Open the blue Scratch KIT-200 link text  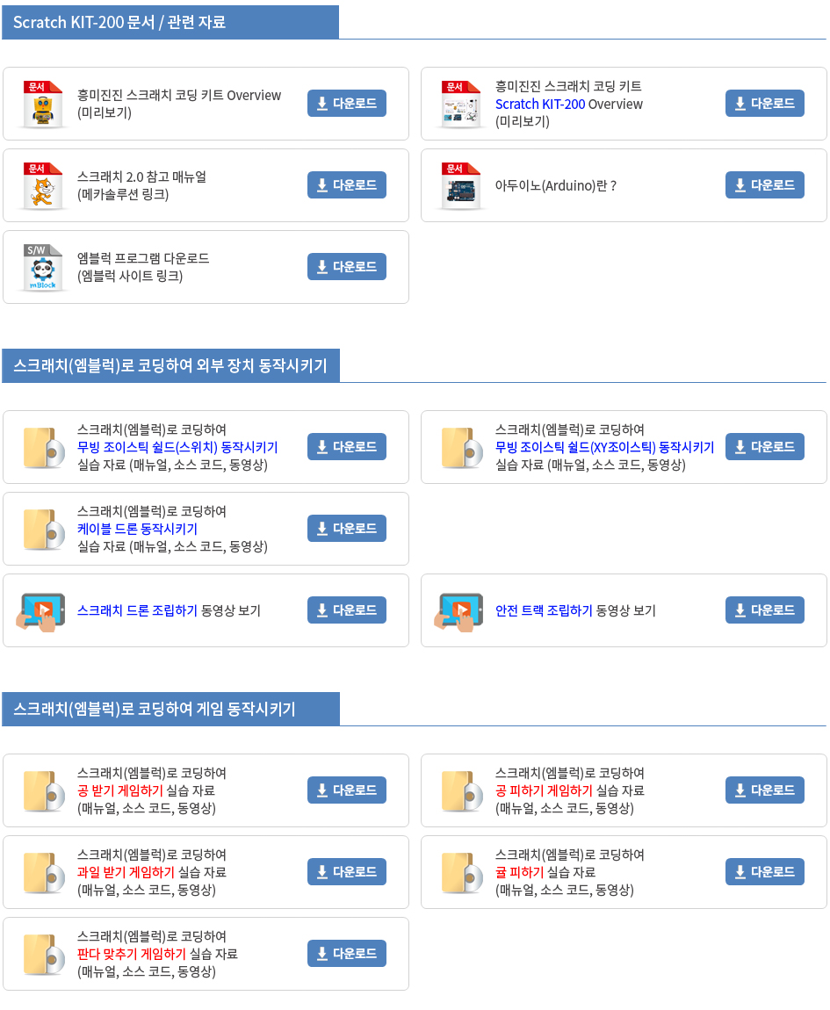[x=540, y=104]
